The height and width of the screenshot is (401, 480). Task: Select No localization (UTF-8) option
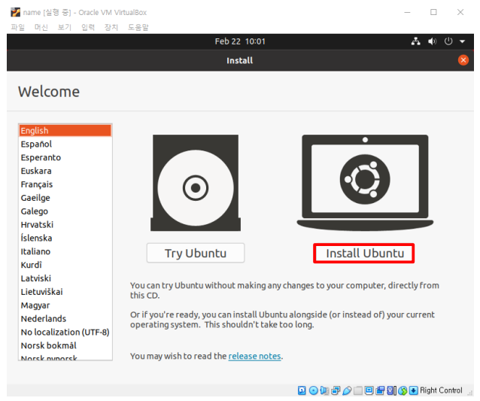point(65,333)
